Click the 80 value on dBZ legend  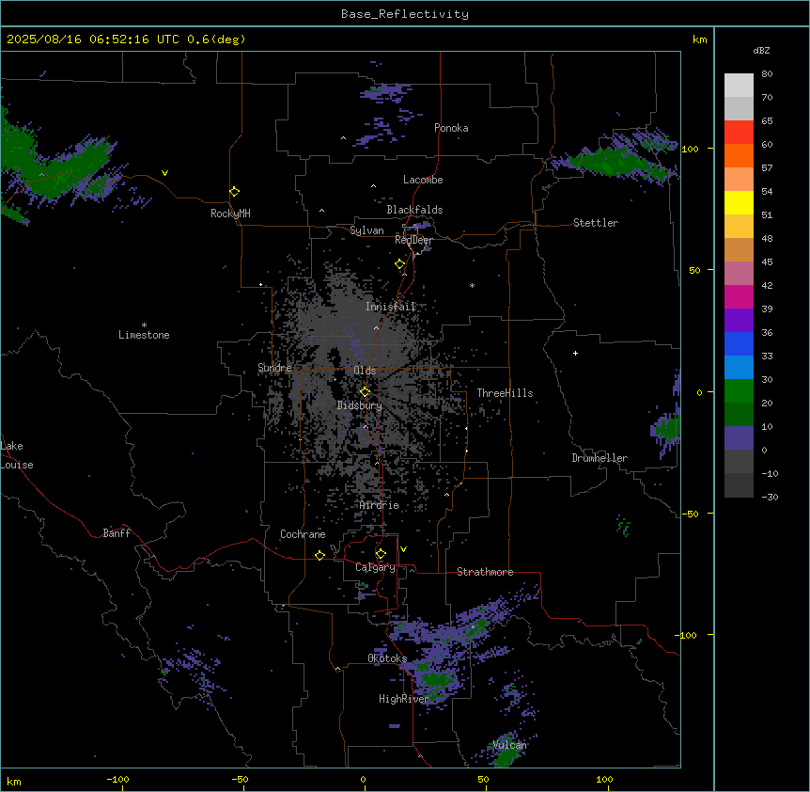(x=767, y=74)
